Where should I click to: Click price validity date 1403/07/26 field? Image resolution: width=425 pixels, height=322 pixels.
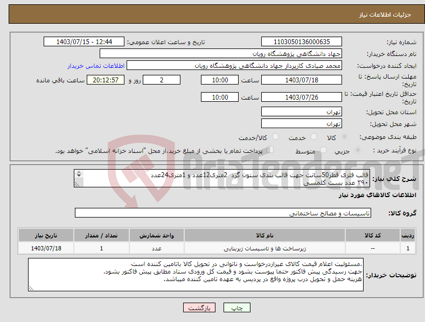tap(302, 97)
